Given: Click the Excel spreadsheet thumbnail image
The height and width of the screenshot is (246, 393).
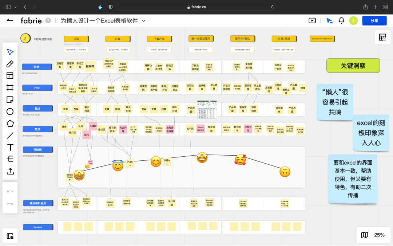Looking at the screenshot, I should [x=207, y=109].
